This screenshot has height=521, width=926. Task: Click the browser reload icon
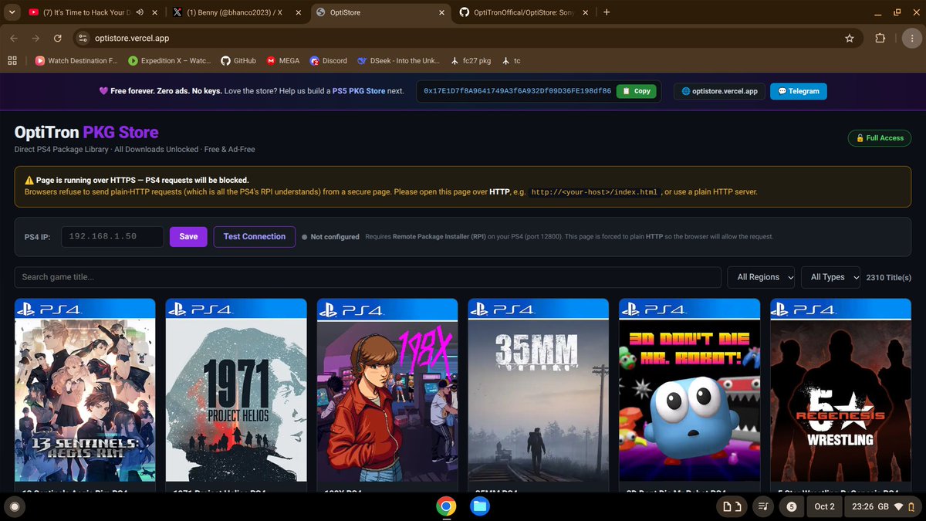point(58,38)
